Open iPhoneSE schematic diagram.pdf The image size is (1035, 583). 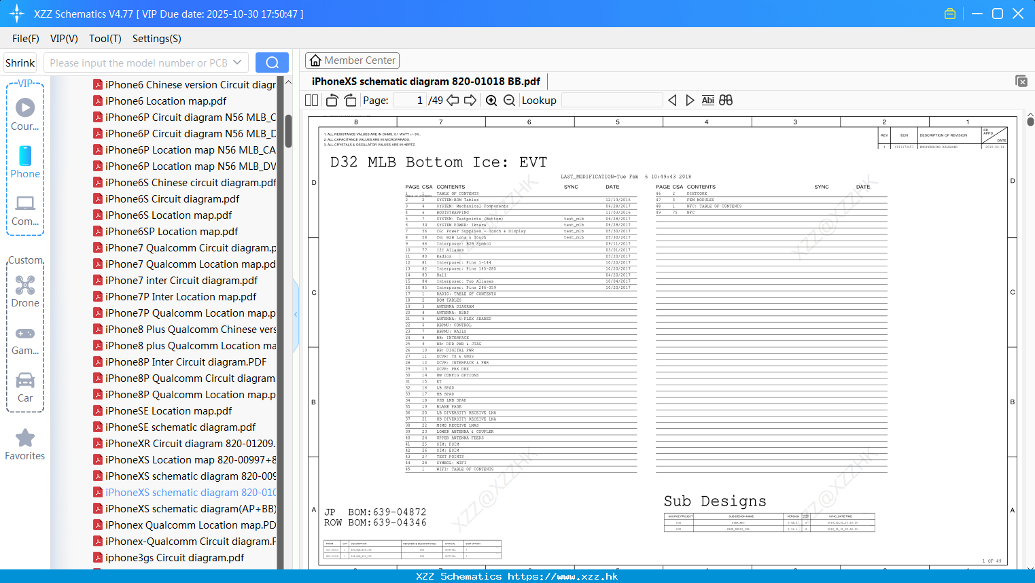click(x=180, y=427)
